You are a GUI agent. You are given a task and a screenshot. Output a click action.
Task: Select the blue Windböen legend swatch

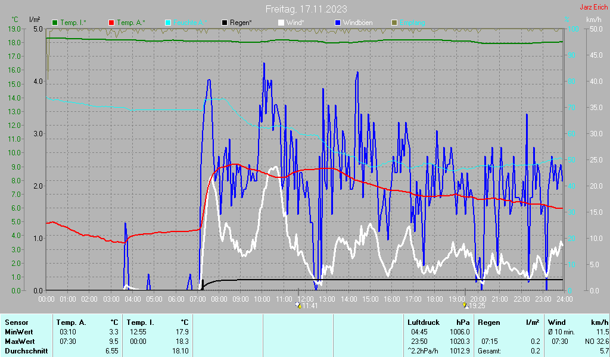pyautogui.click(x=337, y=23)
